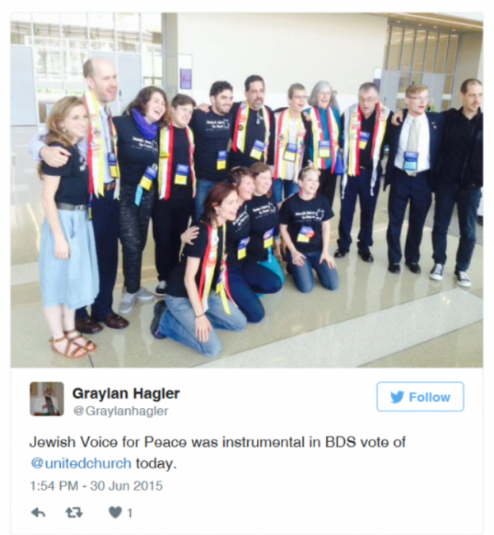Retweet using the retweet icon
The width and height of the screenshot is (494, 535).
pyautogui.click(x=74, y=513)
